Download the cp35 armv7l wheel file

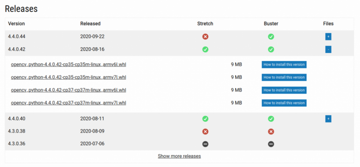coord(68,78)
